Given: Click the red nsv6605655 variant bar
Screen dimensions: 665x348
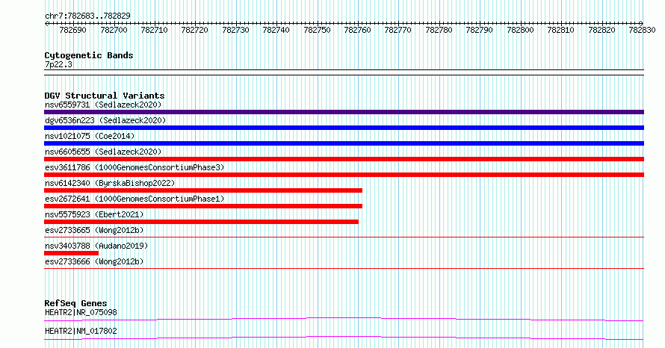Looking at the screenshot, I should [x=344, y=159].
